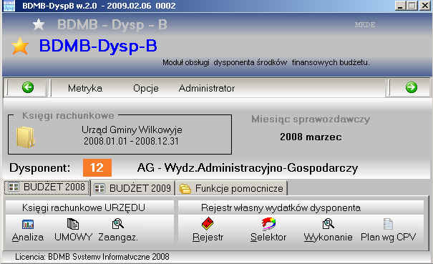Switch to the BUDŻET 2009 tab

click(x=133, y=188)
